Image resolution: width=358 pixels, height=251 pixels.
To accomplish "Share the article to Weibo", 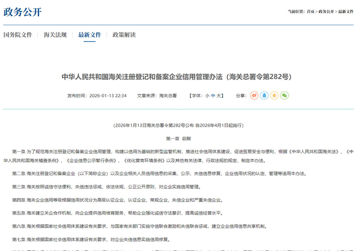I will (x=254, y=96).
